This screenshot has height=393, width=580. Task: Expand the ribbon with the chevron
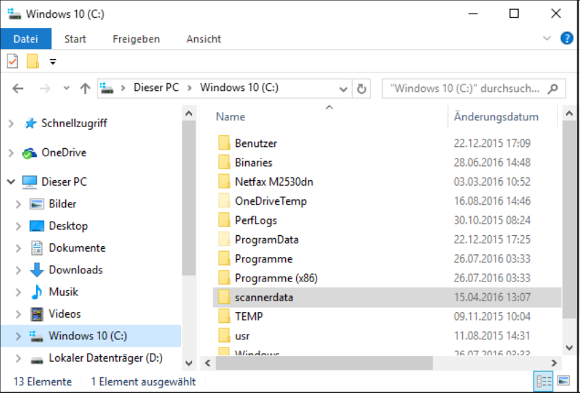(x=547, y=39)
